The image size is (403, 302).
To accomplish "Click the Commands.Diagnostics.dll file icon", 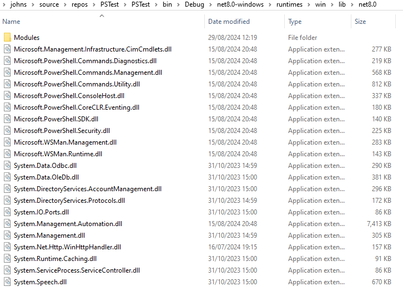I will click(x=7, y=61).
